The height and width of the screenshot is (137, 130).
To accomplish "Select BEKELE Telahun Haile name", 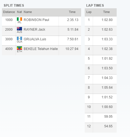I will [x=41, y=49].
